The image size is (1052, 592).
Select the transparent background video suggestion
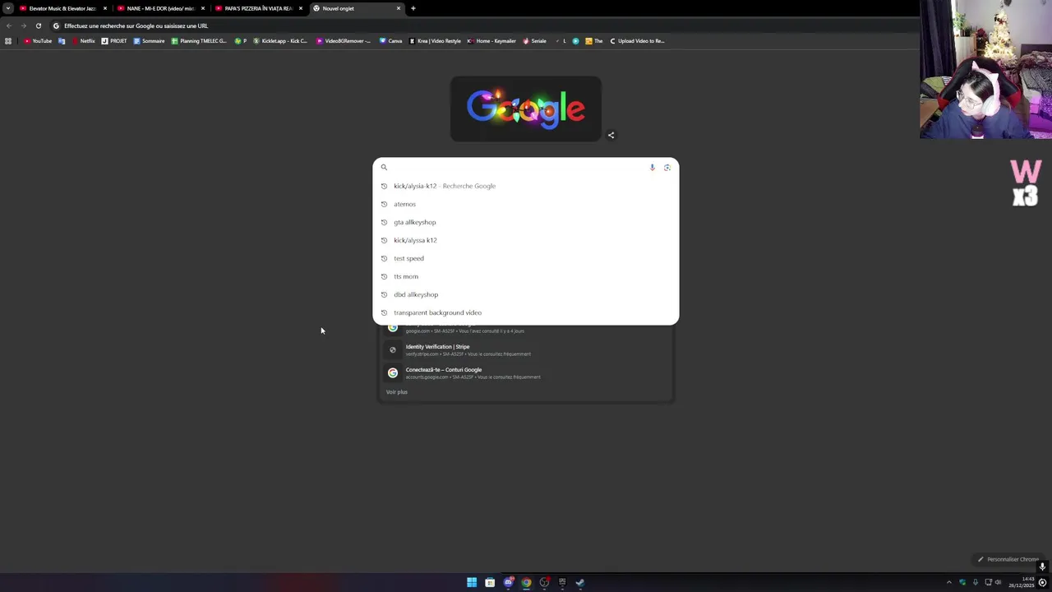pyautogui.click(x=526, y=312)
